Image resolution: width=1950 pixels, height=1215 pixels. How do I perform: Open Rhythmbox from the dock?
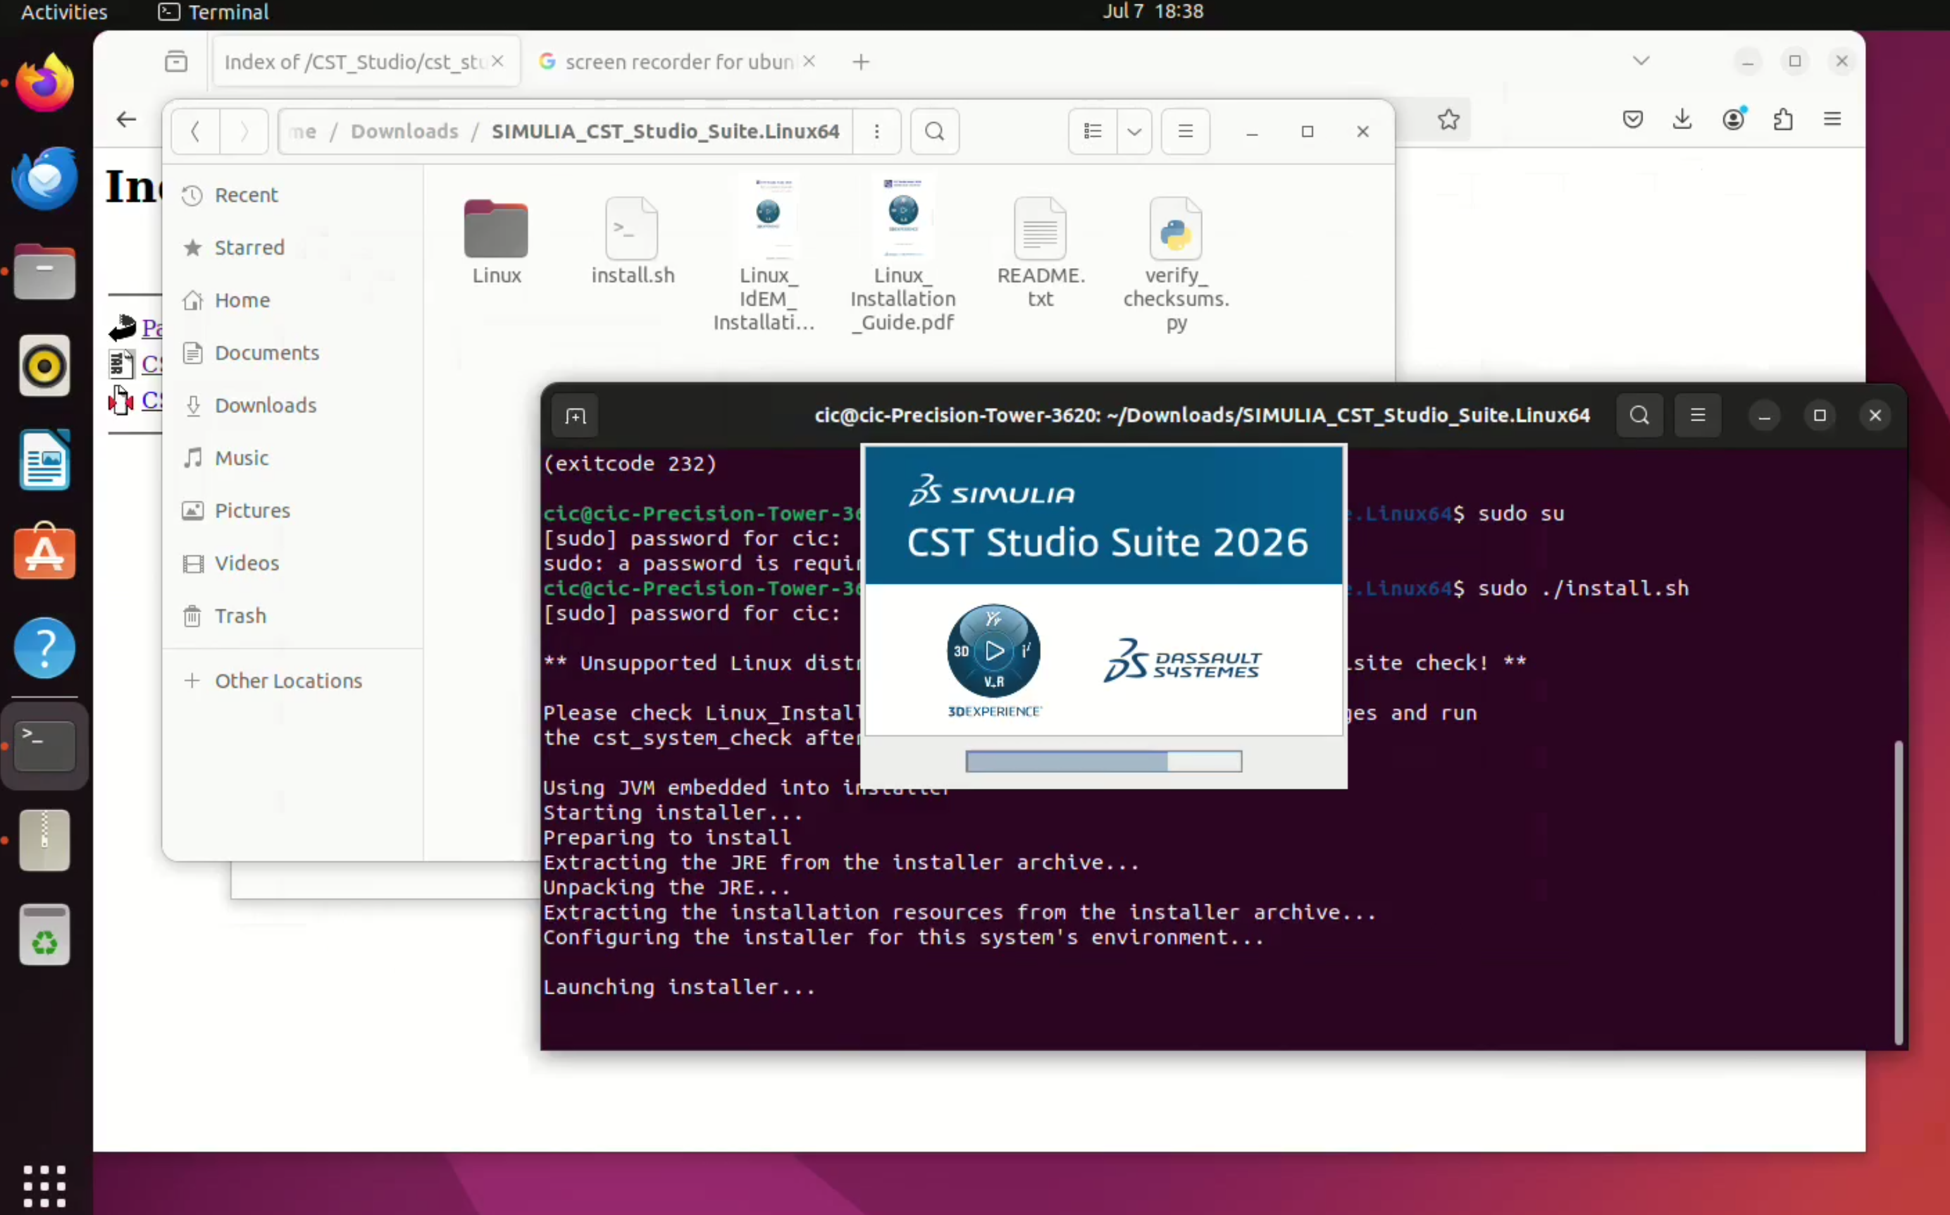click(x=45, y=366)
